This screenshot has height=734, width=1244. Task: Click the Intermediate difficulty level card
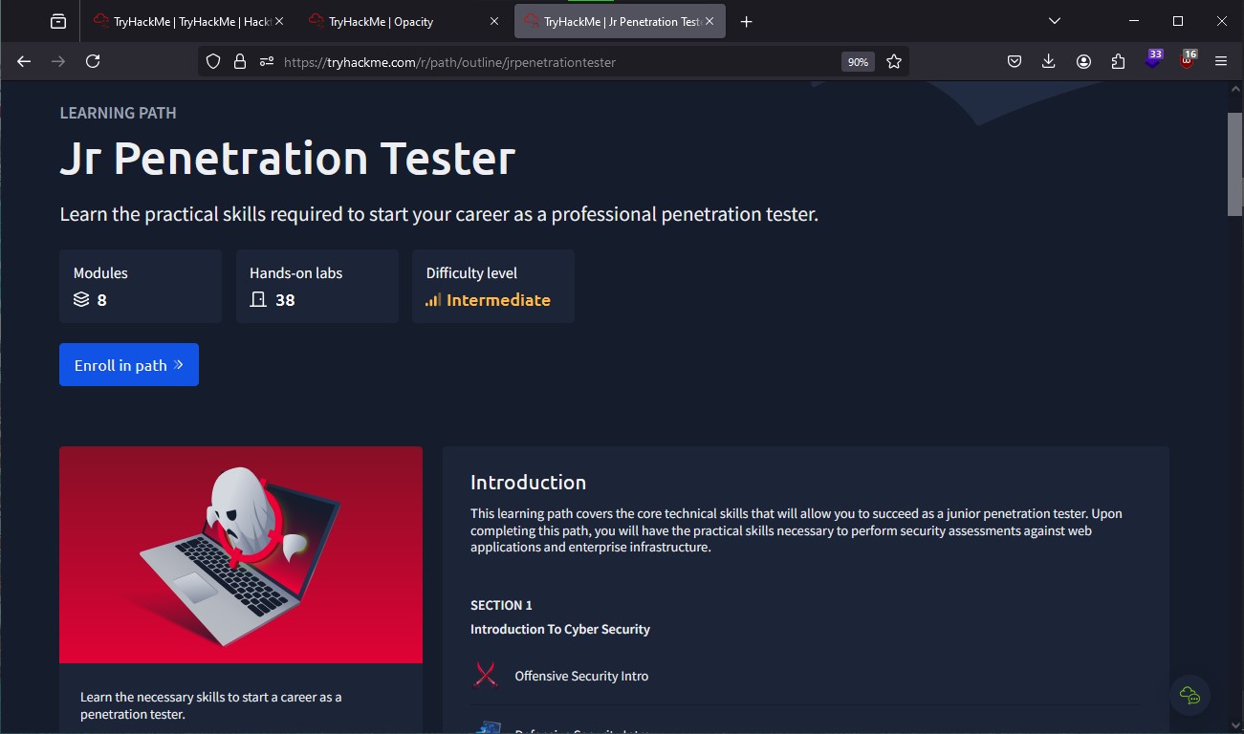(x=493, y=286)
